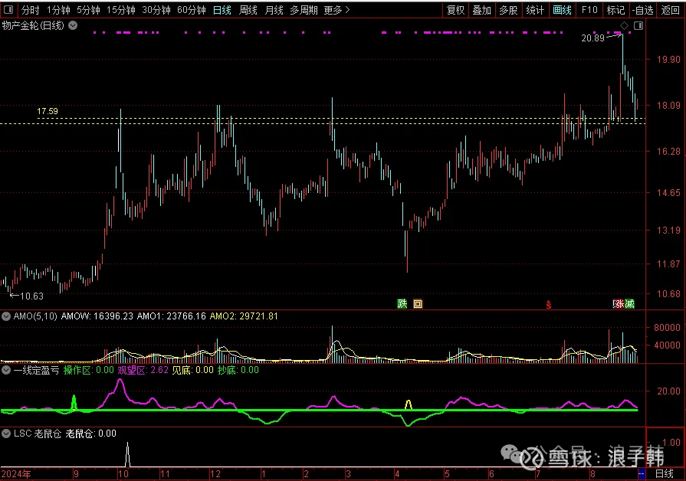Switch to 月线 monthly chart

tap(274, 10)
